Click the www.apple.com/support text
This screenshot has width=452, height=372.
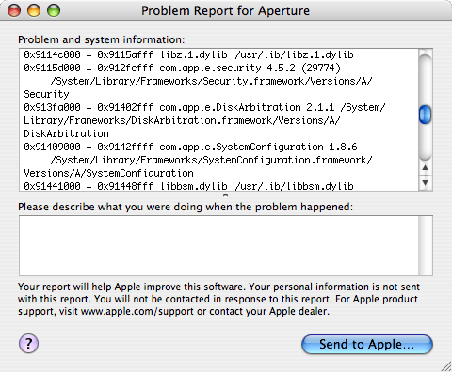tap(137, 311)
